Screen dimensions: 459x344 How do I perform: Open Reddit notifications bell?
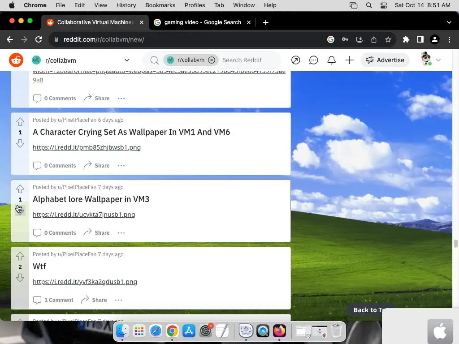pyautogui.click(x=331, y=60)
